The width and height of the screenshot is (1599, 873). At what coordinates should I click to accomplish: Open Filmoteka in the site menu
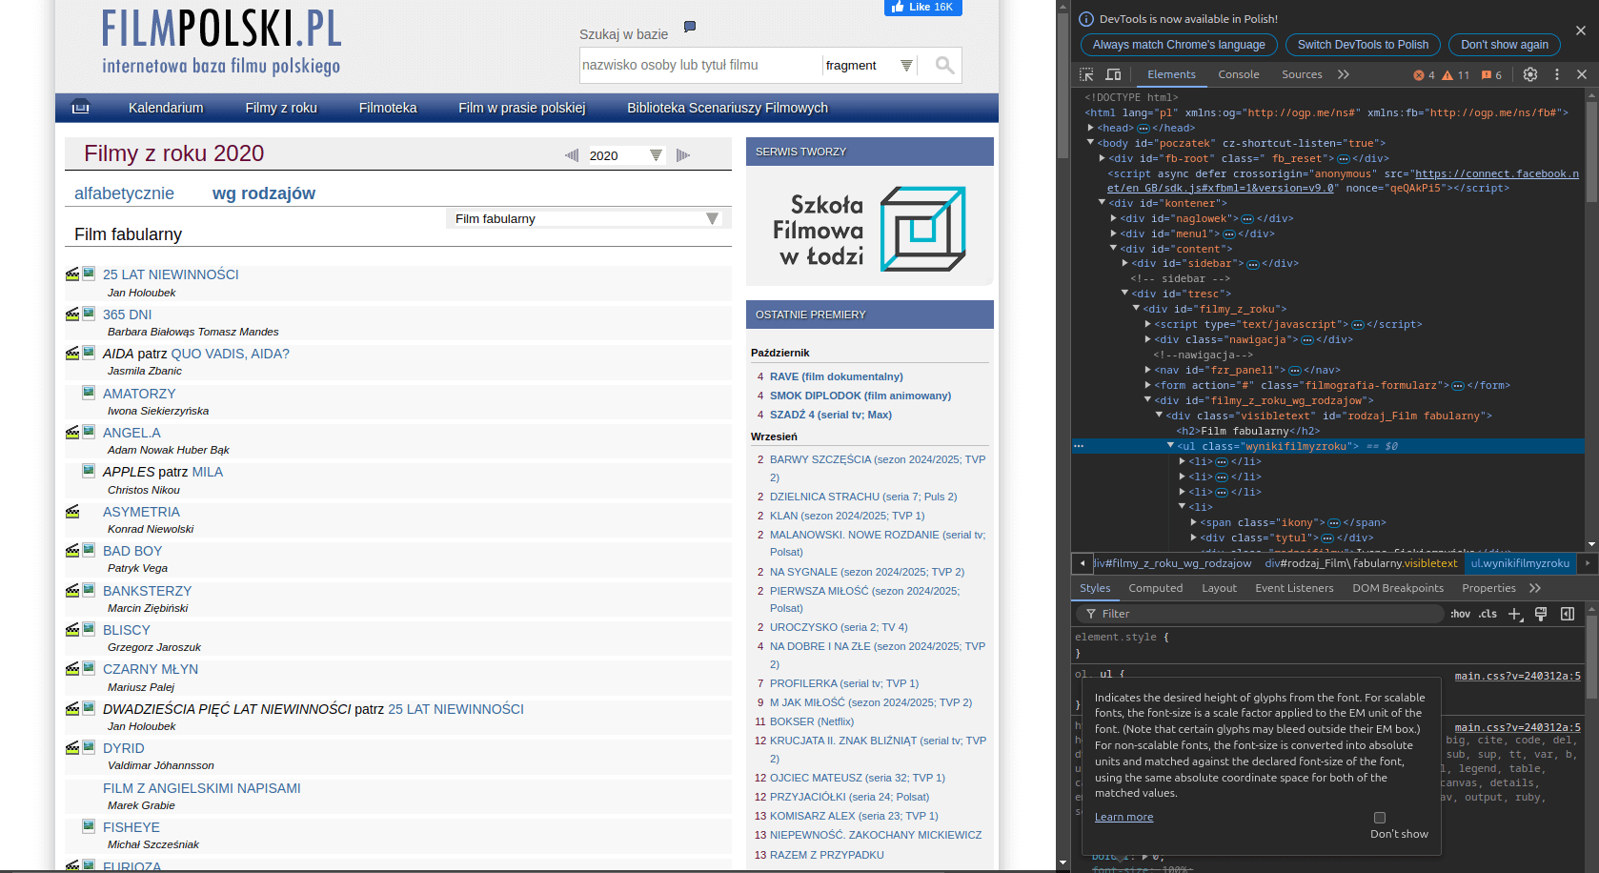click(388, 108)
